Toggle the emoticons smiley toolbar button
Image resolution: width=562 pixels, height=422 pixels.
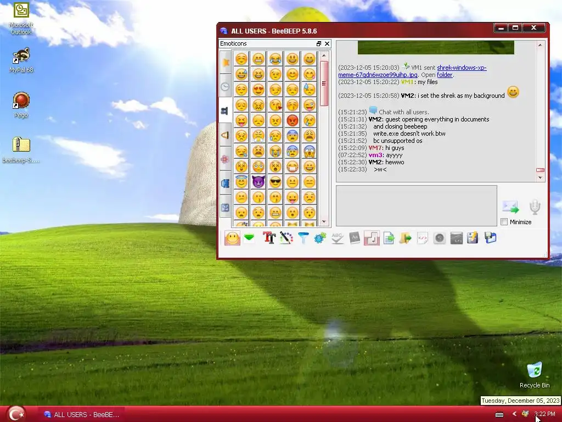(232, 238)
